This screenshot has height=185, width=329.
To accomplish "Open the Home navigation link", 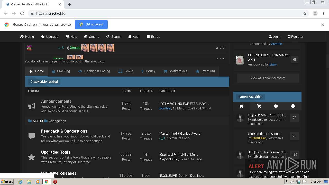I will point(27,36).
